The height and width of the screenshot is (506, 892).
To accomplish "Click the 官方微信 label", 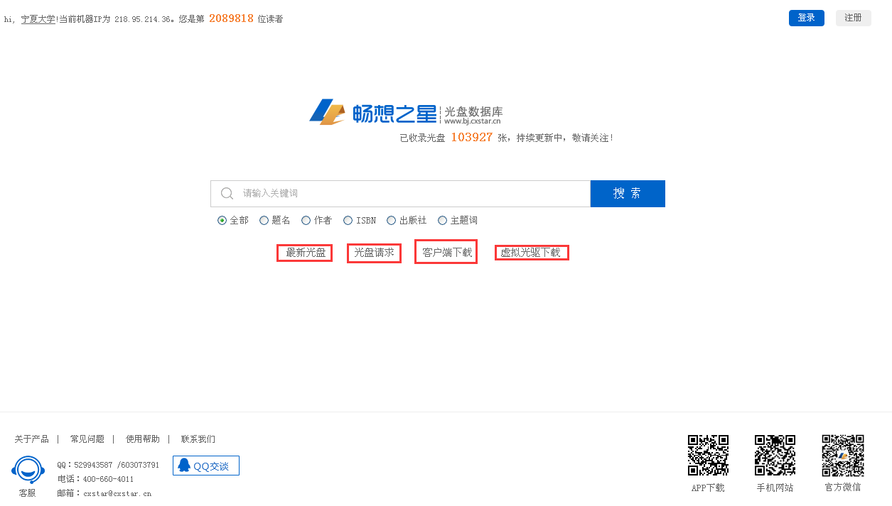I will point(843,487).
